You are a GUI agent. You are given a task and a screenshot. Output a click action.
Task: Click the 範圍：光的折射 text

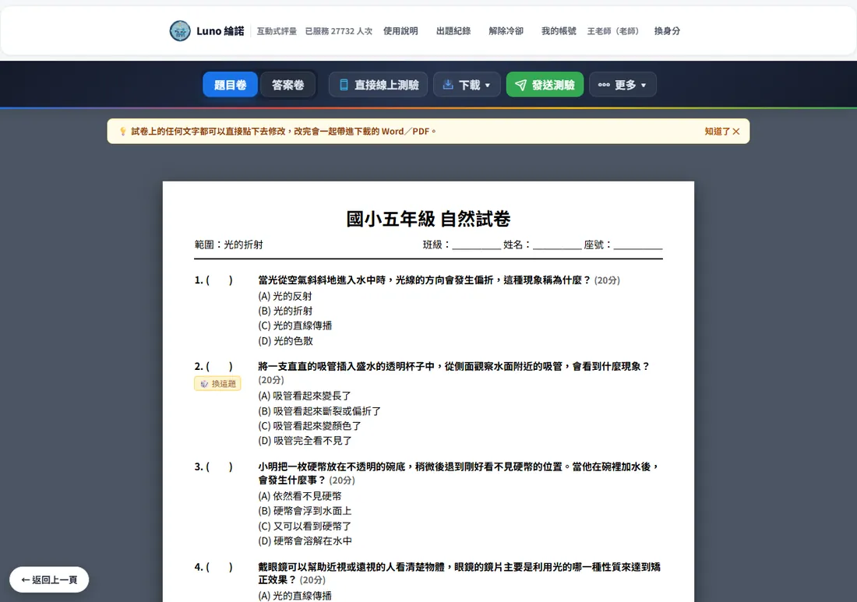[x=228, y=245]
